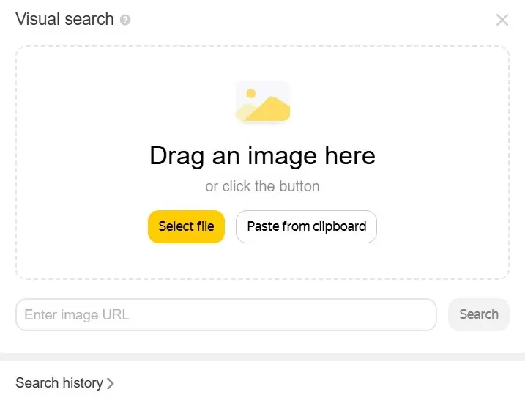
Task: Click the yellow picture placeholder icon
Action: pos(263,102)
